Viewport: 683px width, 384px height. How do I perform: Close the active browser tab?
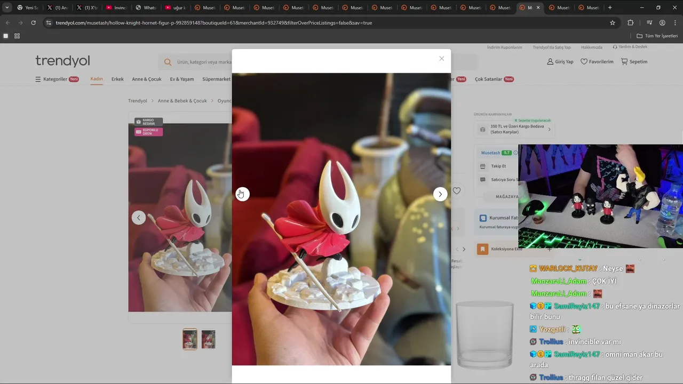[538, 7]
